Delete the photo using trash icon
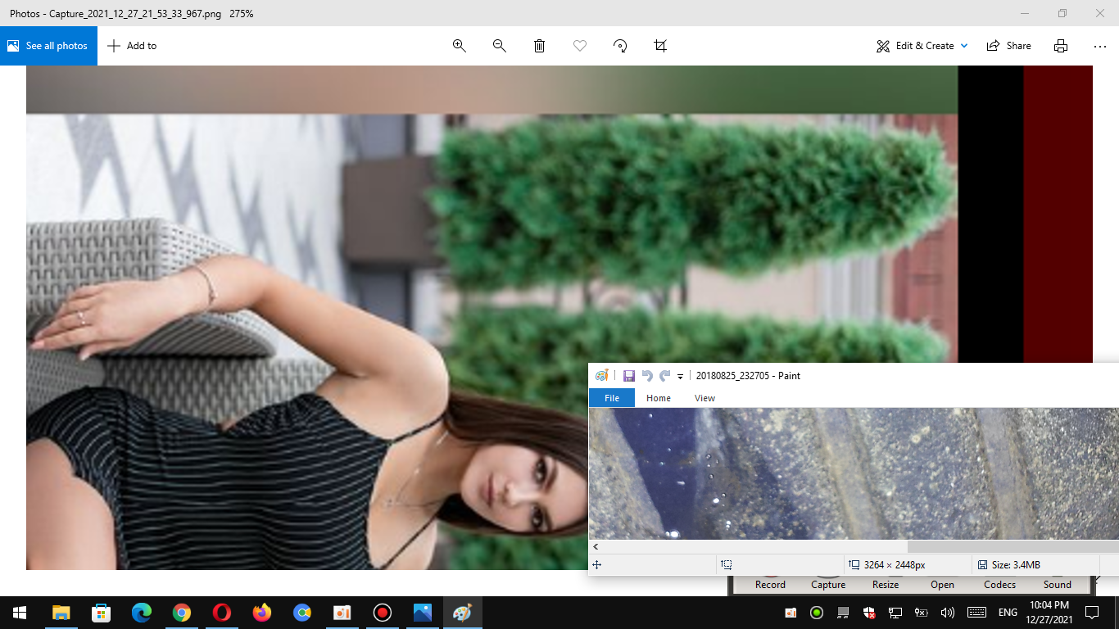Viewport: 1119px width, 629px height. pyautogui.click(x=539, y=46)
